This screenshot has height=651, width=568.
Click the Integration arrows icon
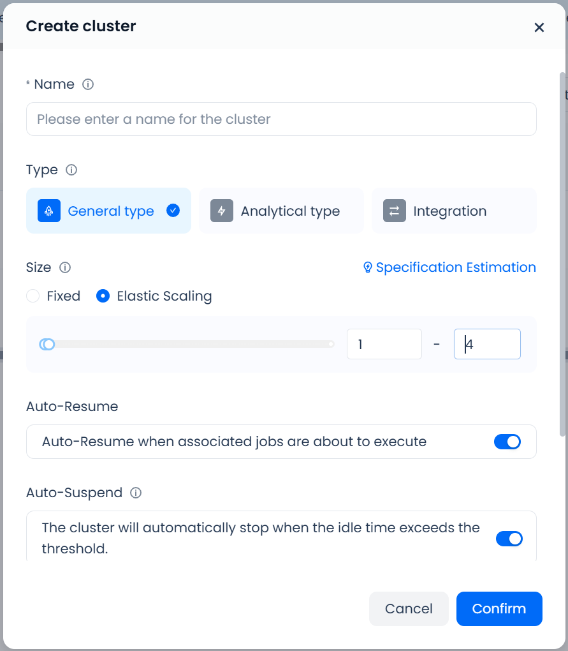[x=395, y=211]
